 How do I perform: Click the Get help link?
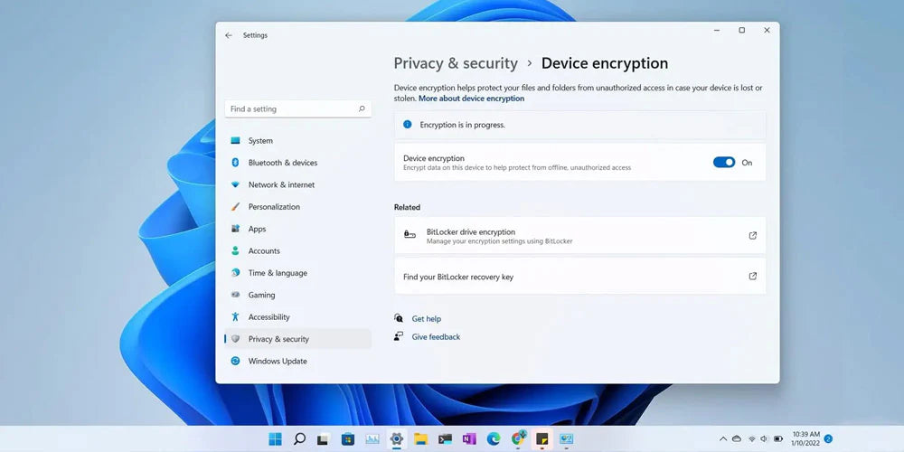click(426, 319)
